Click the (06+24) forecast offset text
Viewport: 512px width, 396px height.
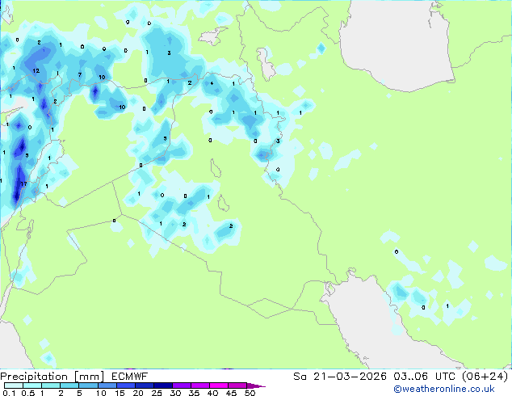point(485,377)
